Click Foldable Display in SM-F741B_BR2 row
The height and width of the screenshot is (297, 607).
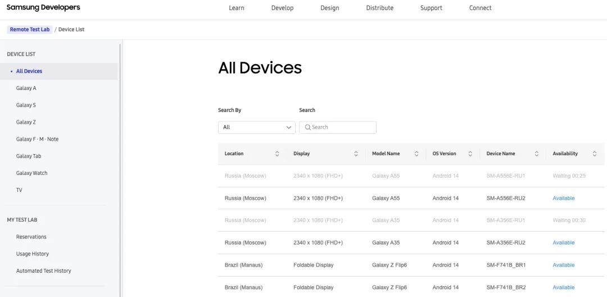pos(314,287)
